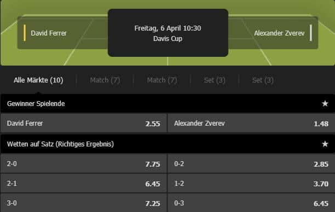The width and height of the screenshot is (335, 212).
Task: Choose set result 1-2 at 3.70
Action: pos(251,183)
